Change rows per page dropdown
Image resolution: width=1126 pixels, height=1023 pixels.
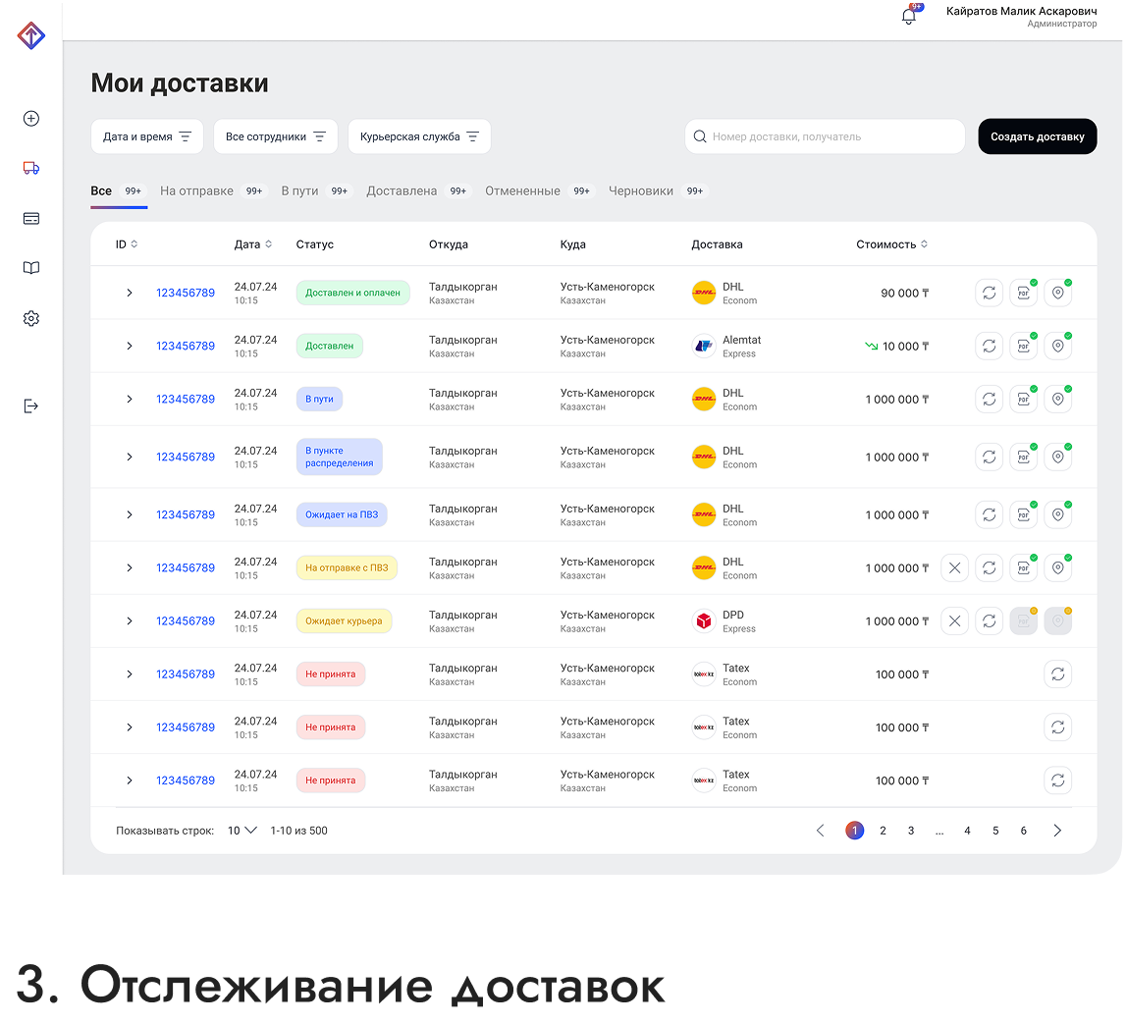pyautogui.click(x=241, y=831)
